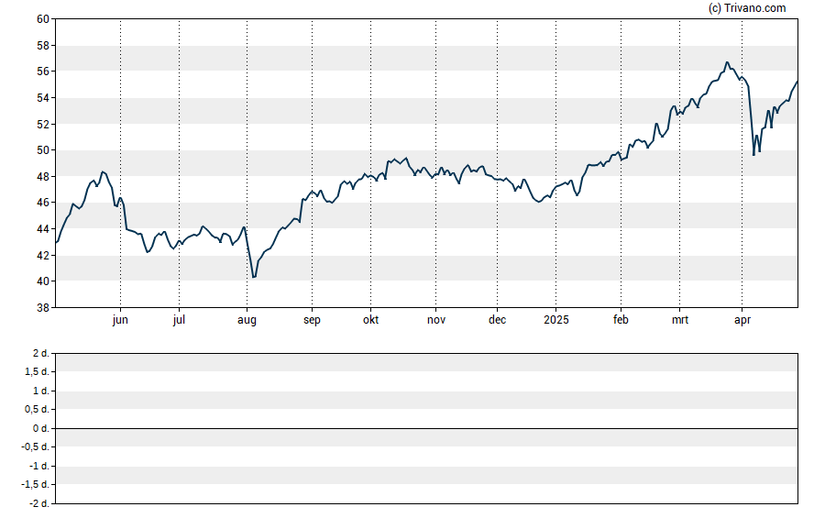Click the 'apr' month axis label

[742, 320]
